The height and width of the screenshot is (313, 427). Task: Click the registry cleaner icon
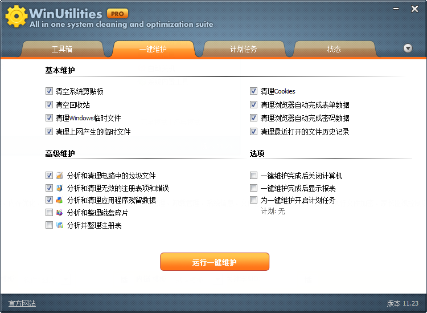click(x=59, y=188)
